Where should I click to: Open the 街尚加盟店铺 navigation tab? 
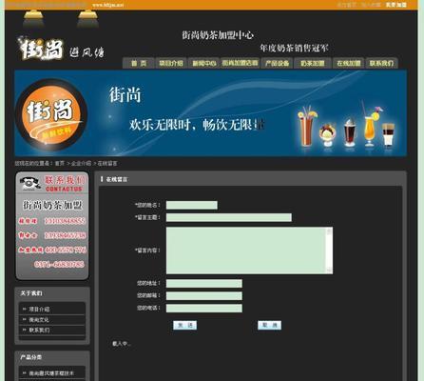[x=240, y=63]
